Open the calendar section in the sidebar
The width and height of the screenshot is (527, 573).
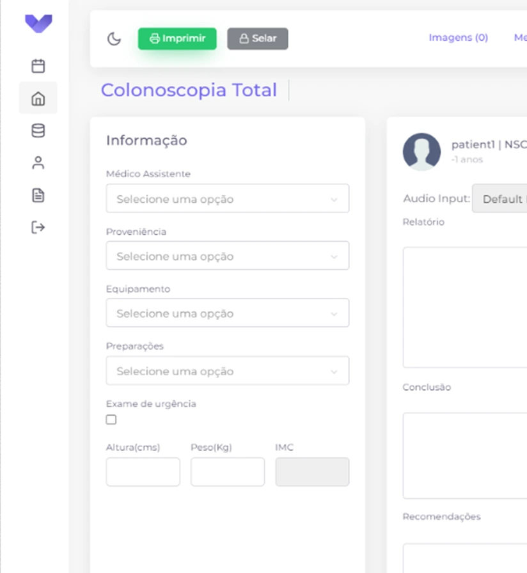pyautogui.click(x=38, y=66)
